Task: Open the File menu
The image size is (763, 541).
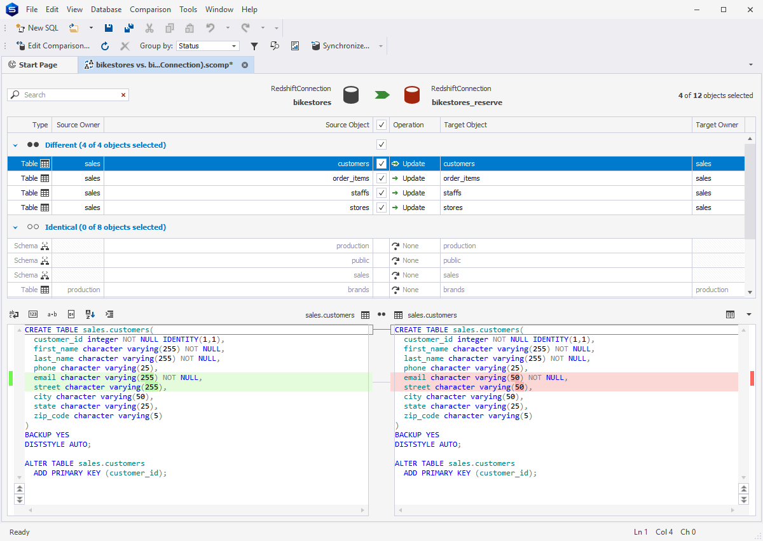Action: [32, 10]
